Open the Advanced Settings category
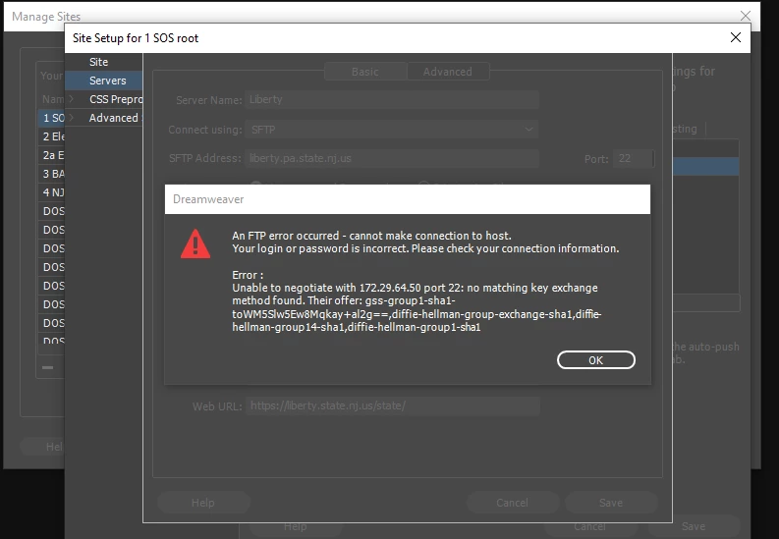The height and width of the screenshot is (539, 779). point(115,118)
